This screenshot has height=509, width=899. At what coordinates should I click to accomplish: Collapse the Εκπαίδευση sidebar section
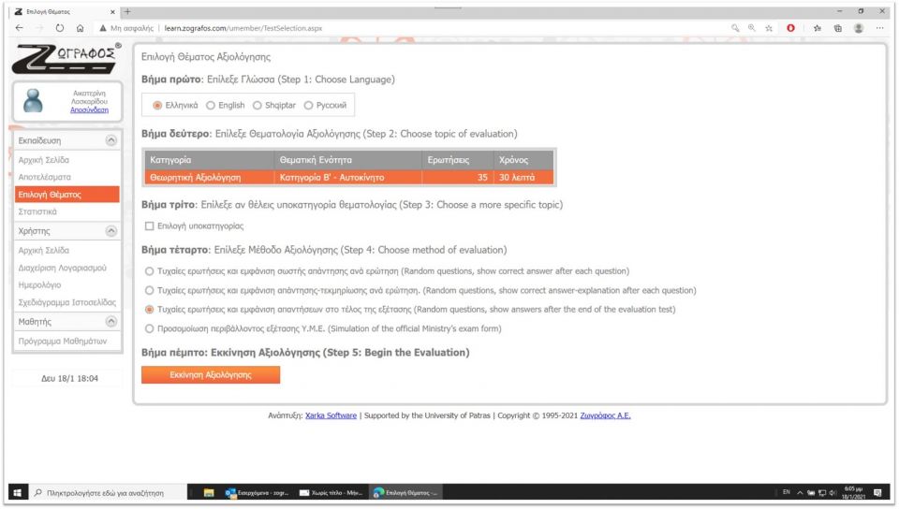point(111,140)
